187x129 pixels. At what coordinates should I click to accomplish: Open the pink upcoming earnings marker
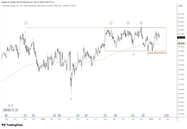coord(165,116)
